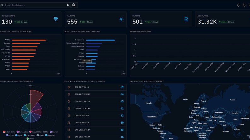Click the Vice Society label in threats chart
The image size is (250, 140).
(5, 50)
